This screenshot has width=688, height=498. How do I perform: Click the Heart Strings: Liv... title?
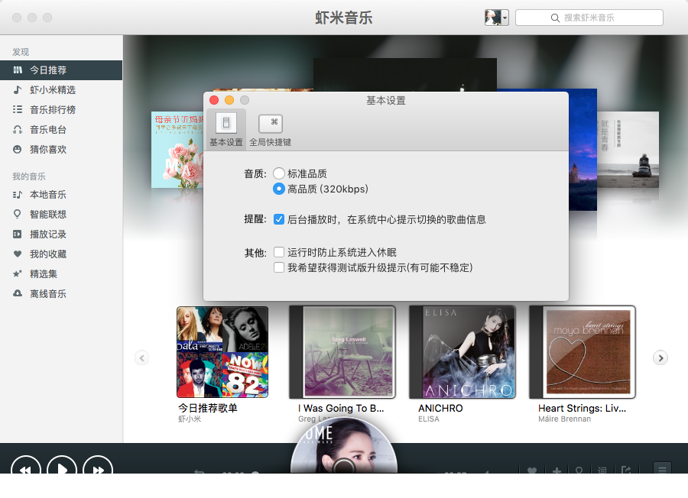[583, 408]
